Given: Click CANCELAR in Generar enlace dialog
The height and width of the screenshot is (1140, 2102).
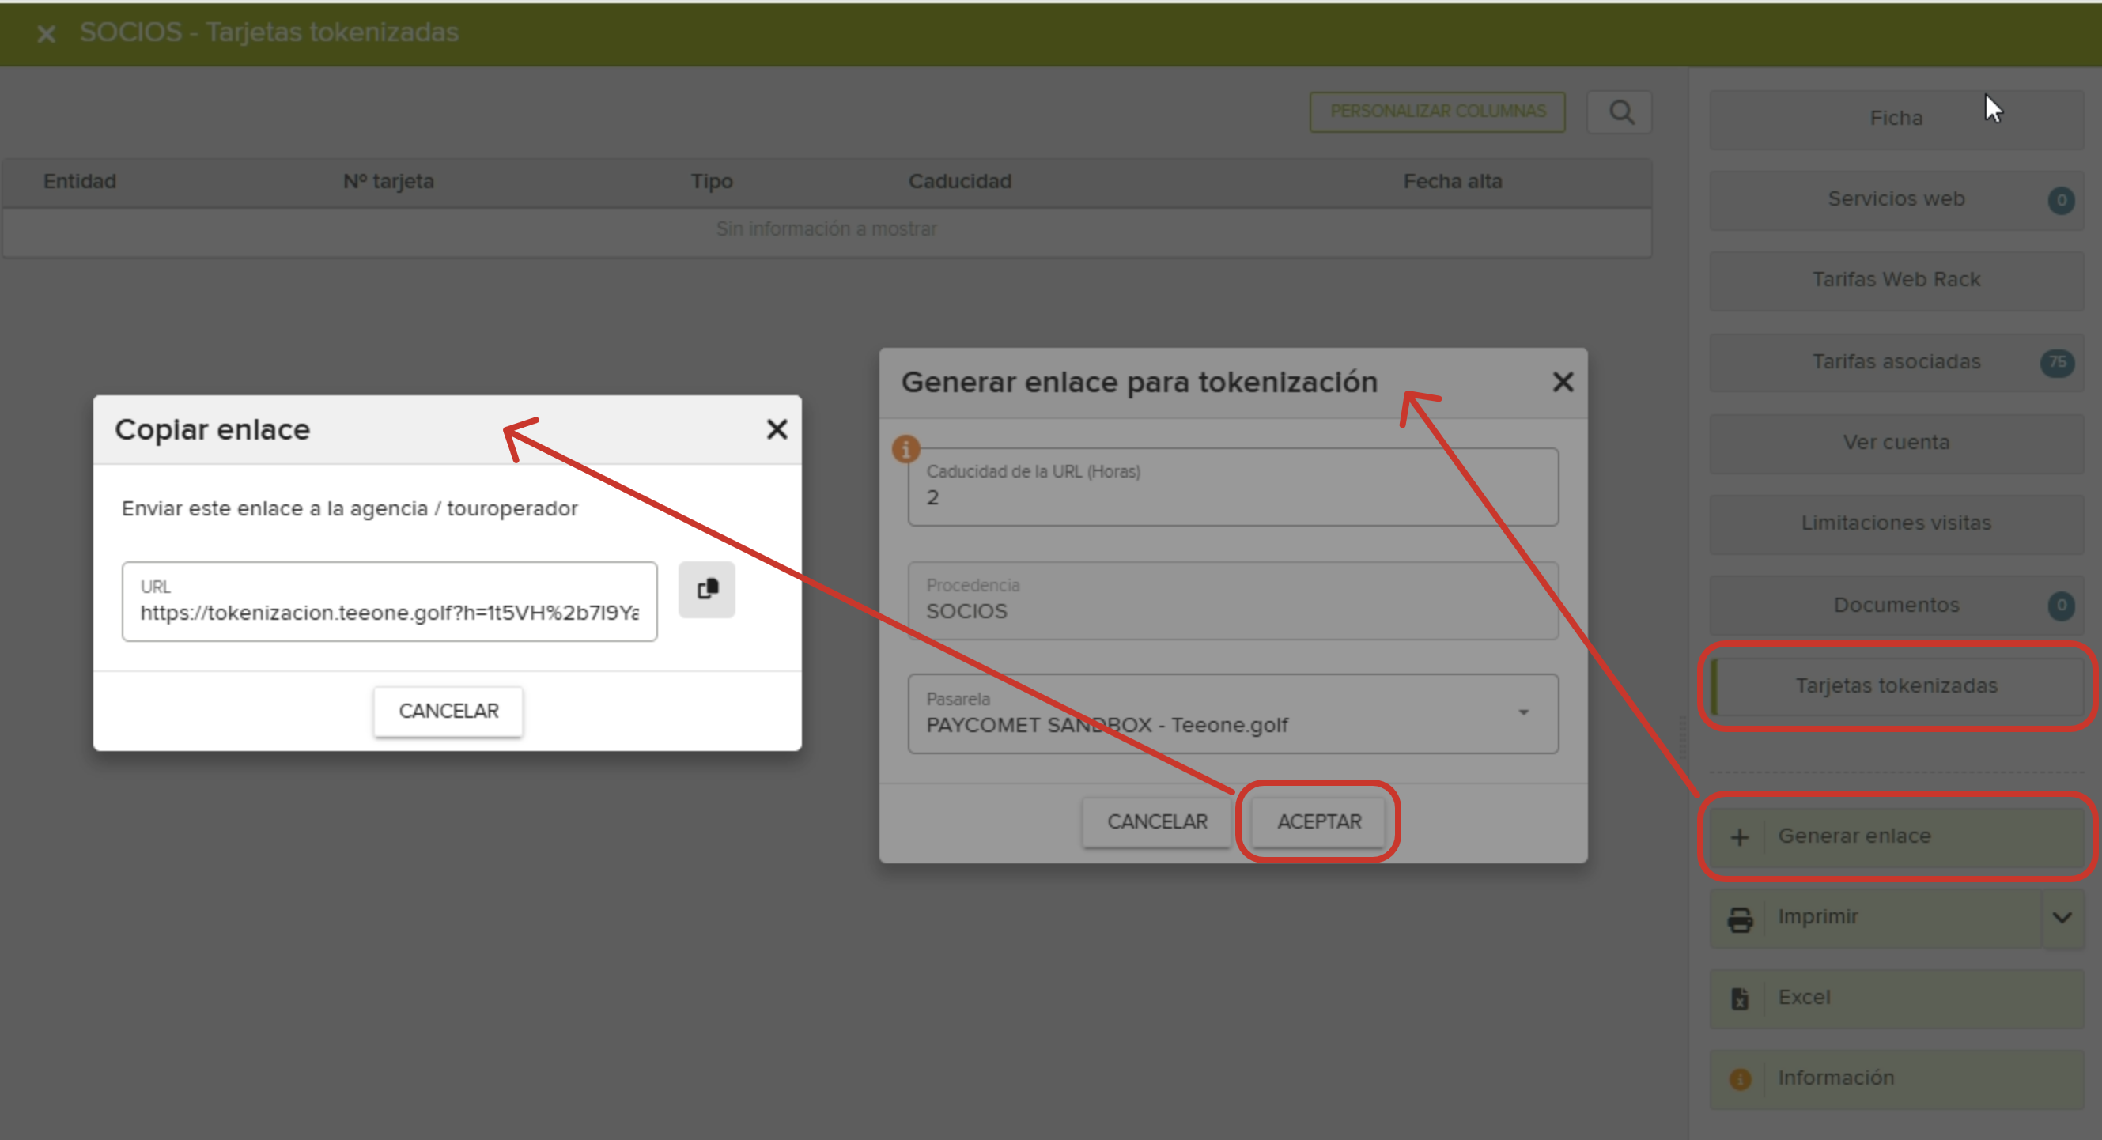Looking at the screenshot, I should click(x=1156, y=822).
